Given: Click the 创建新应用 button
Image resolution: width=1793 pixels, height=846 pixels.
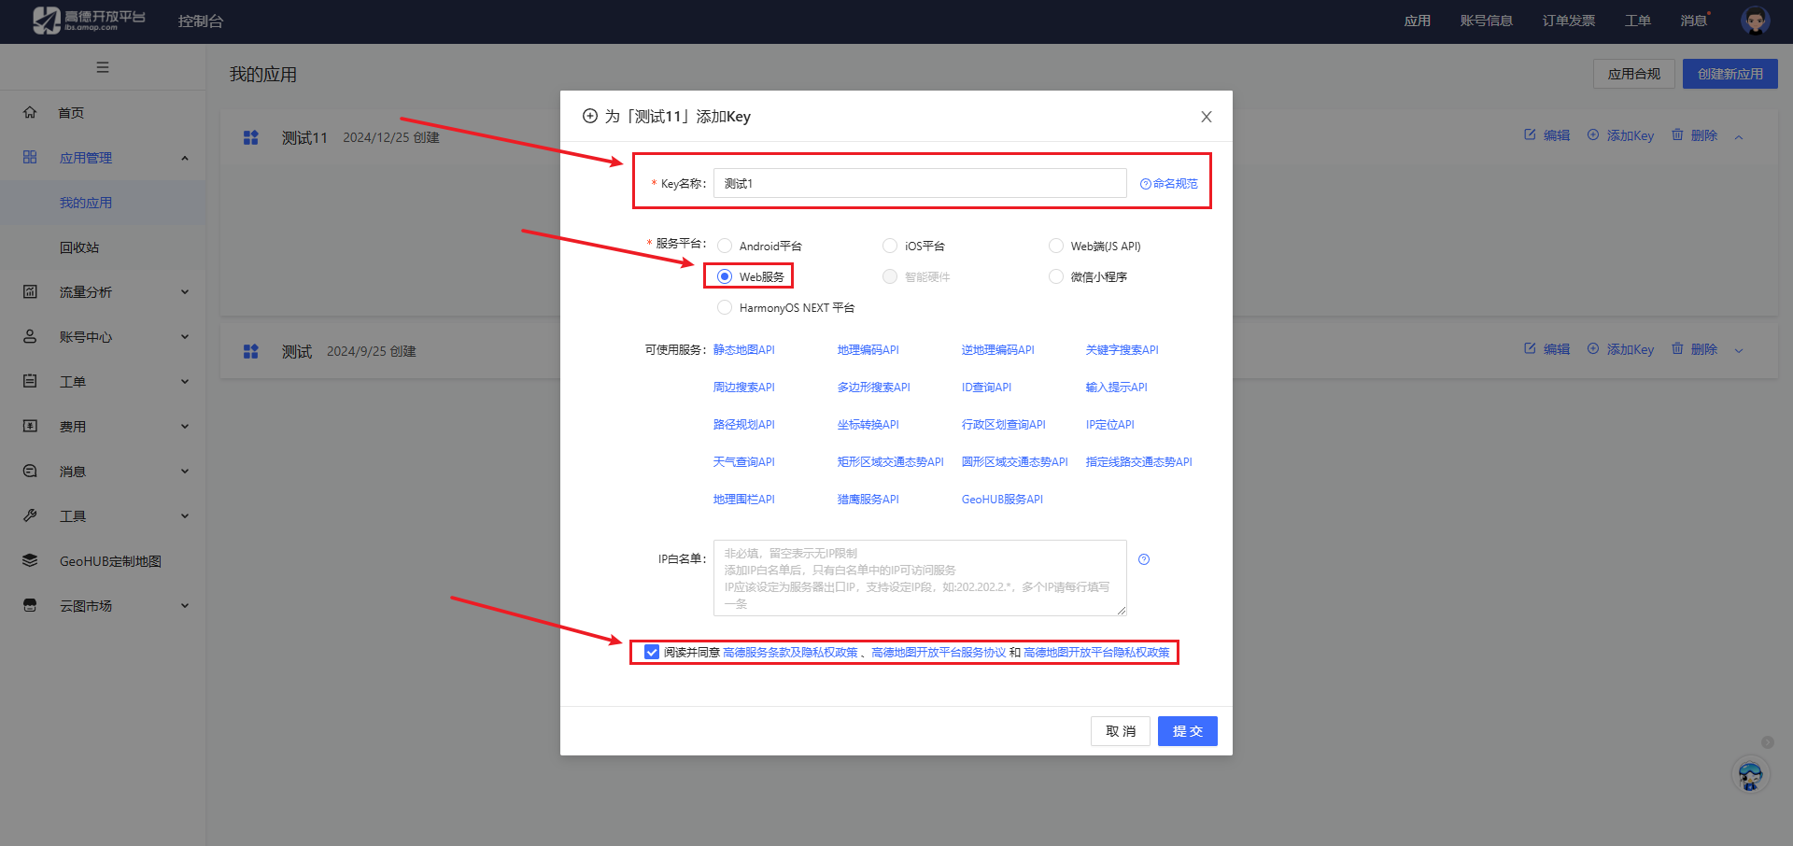Looking at the screenshot, I should pyautogui.click(x=1730, y=74).
